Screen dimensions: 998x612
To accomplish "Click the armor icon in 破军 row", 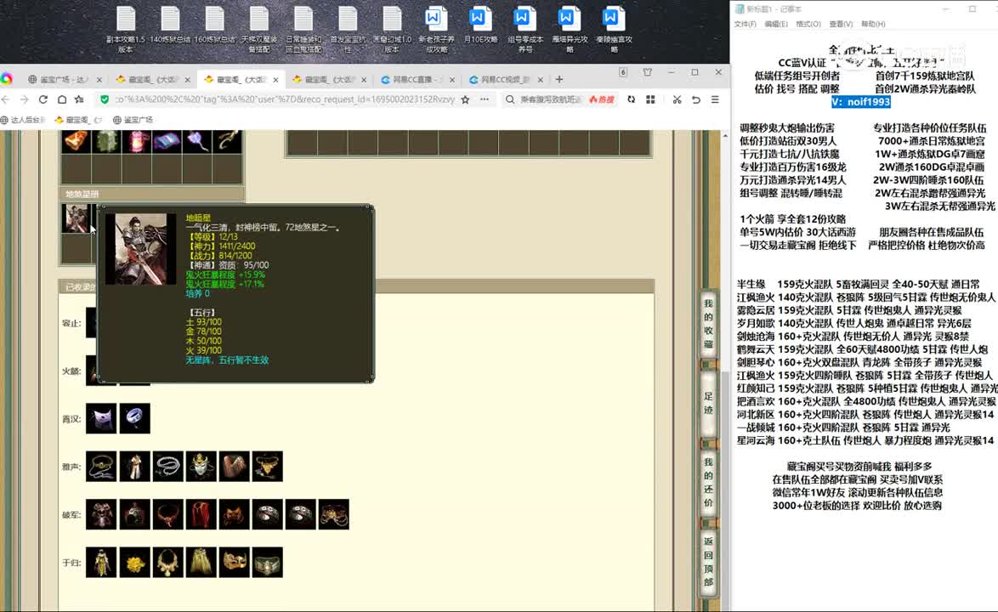I will pos(101,514).
